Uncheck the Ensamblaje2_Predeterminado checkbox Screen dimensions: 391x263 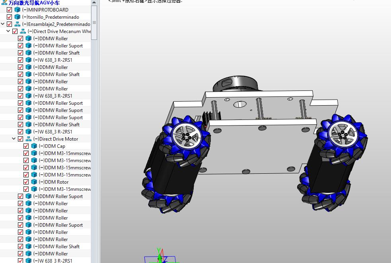point(9,24)
